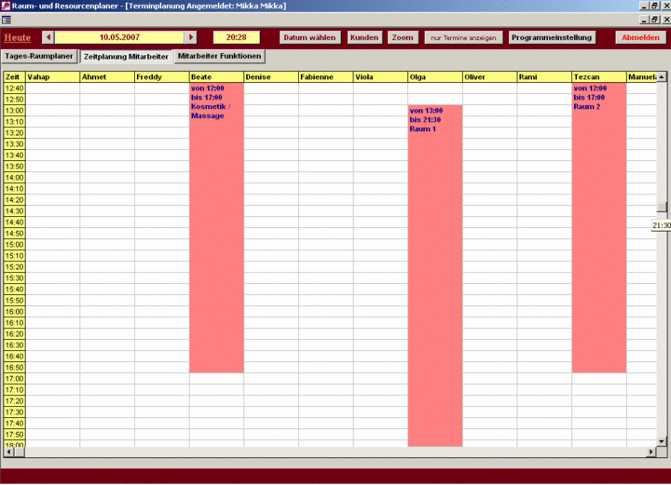Click the Manuela column header
The image size is (671, 485).
642,77
